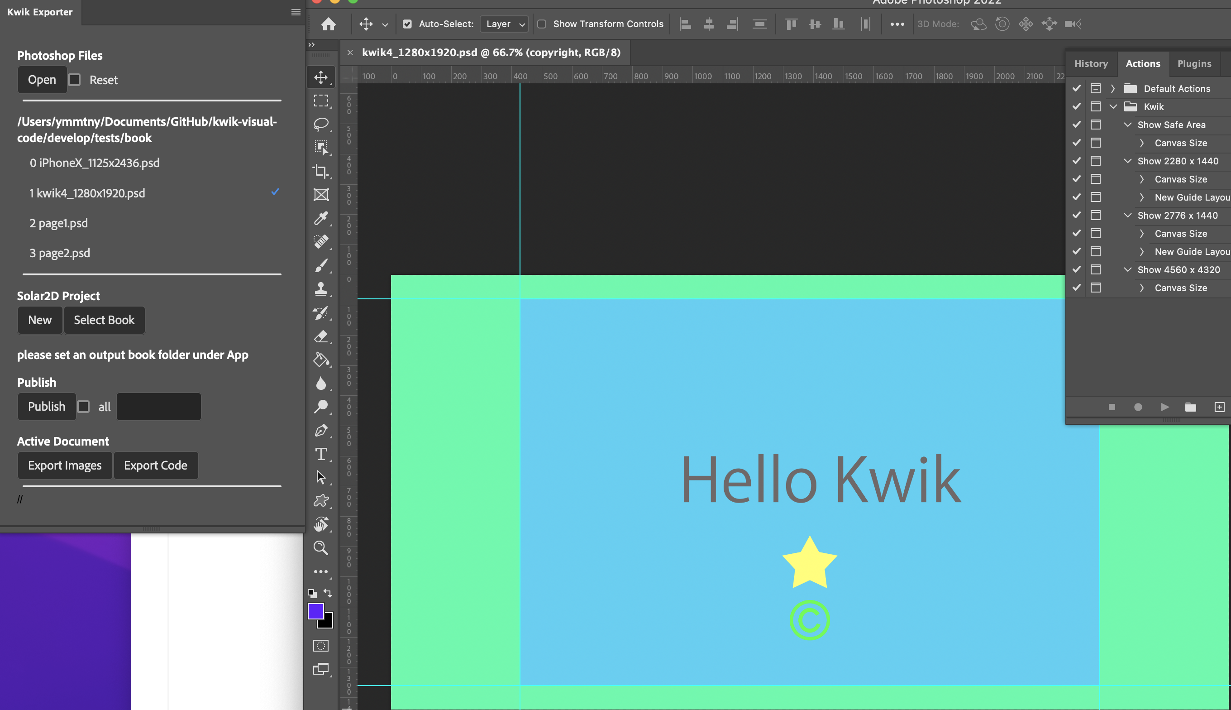Check the Publish all checkbox

tap(83, 406)
